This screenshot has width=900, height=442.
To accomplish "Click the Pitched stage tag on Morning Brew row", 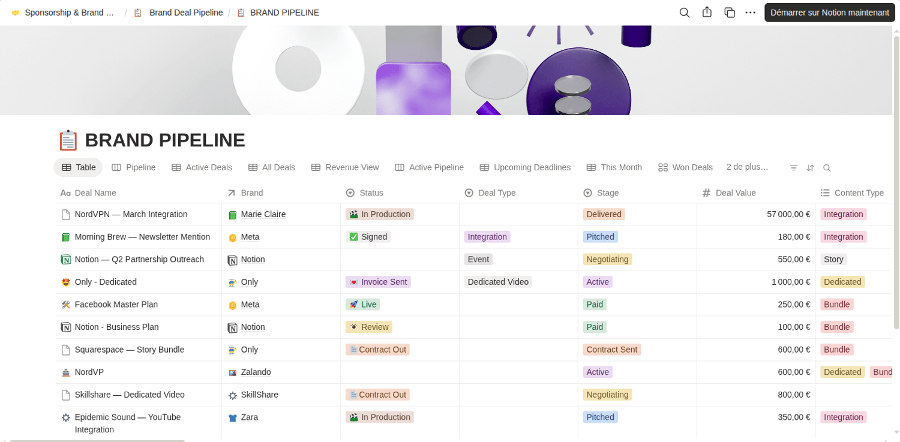I will pyautogui.click(x=600, y=237).
